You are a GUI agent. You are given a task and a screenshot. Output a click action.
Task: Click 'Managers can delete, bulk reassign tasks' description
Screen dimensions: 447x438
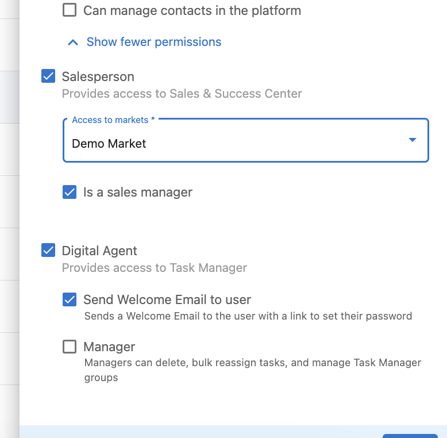tap(253, 370)
